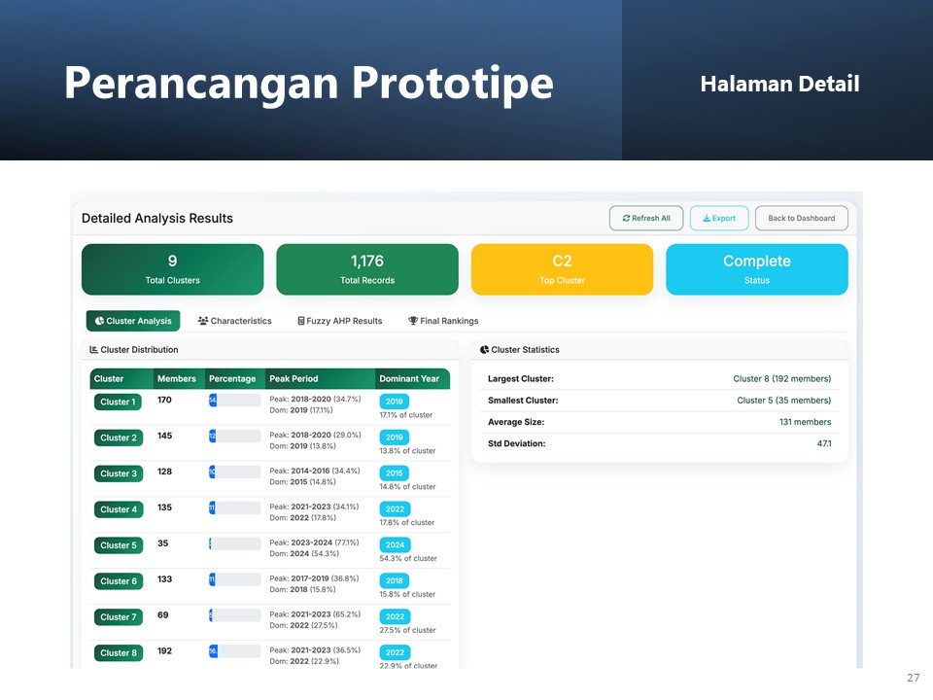The image size is (933, 700).
Task: Click the 2024 dominant year badge
Action: 395,544
